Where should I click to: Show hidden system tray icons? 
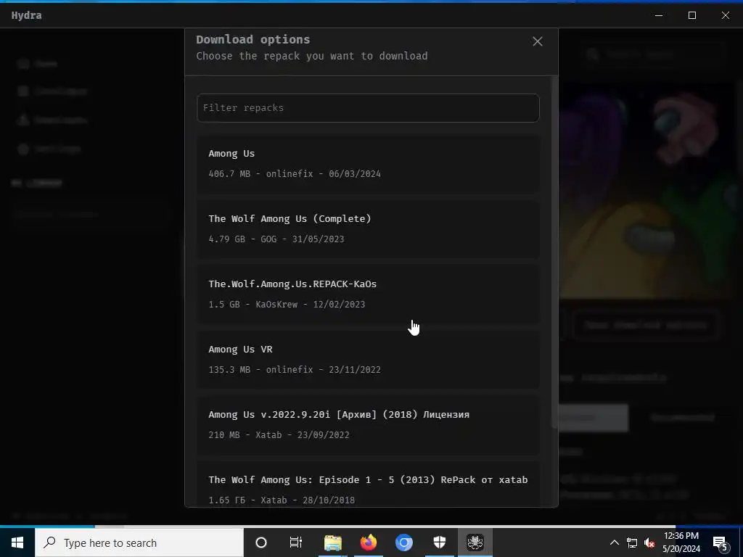click(614, 542)
